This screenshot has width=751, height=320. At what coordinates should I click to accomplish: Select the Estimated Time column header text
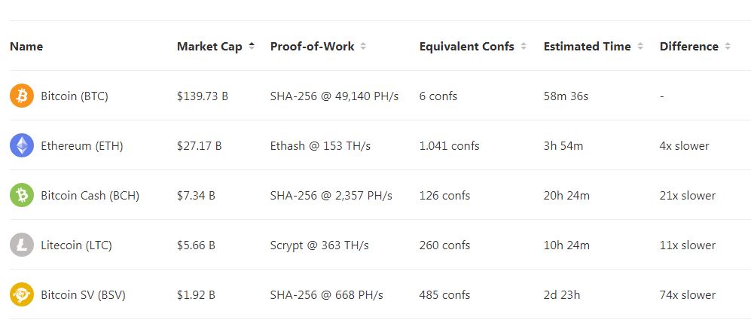click(x=588, y=47)
